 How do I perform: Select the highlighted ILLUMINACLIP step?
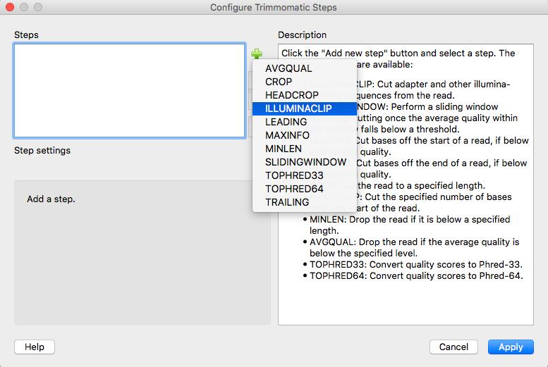pyautogui.click(x=305, y=108)
